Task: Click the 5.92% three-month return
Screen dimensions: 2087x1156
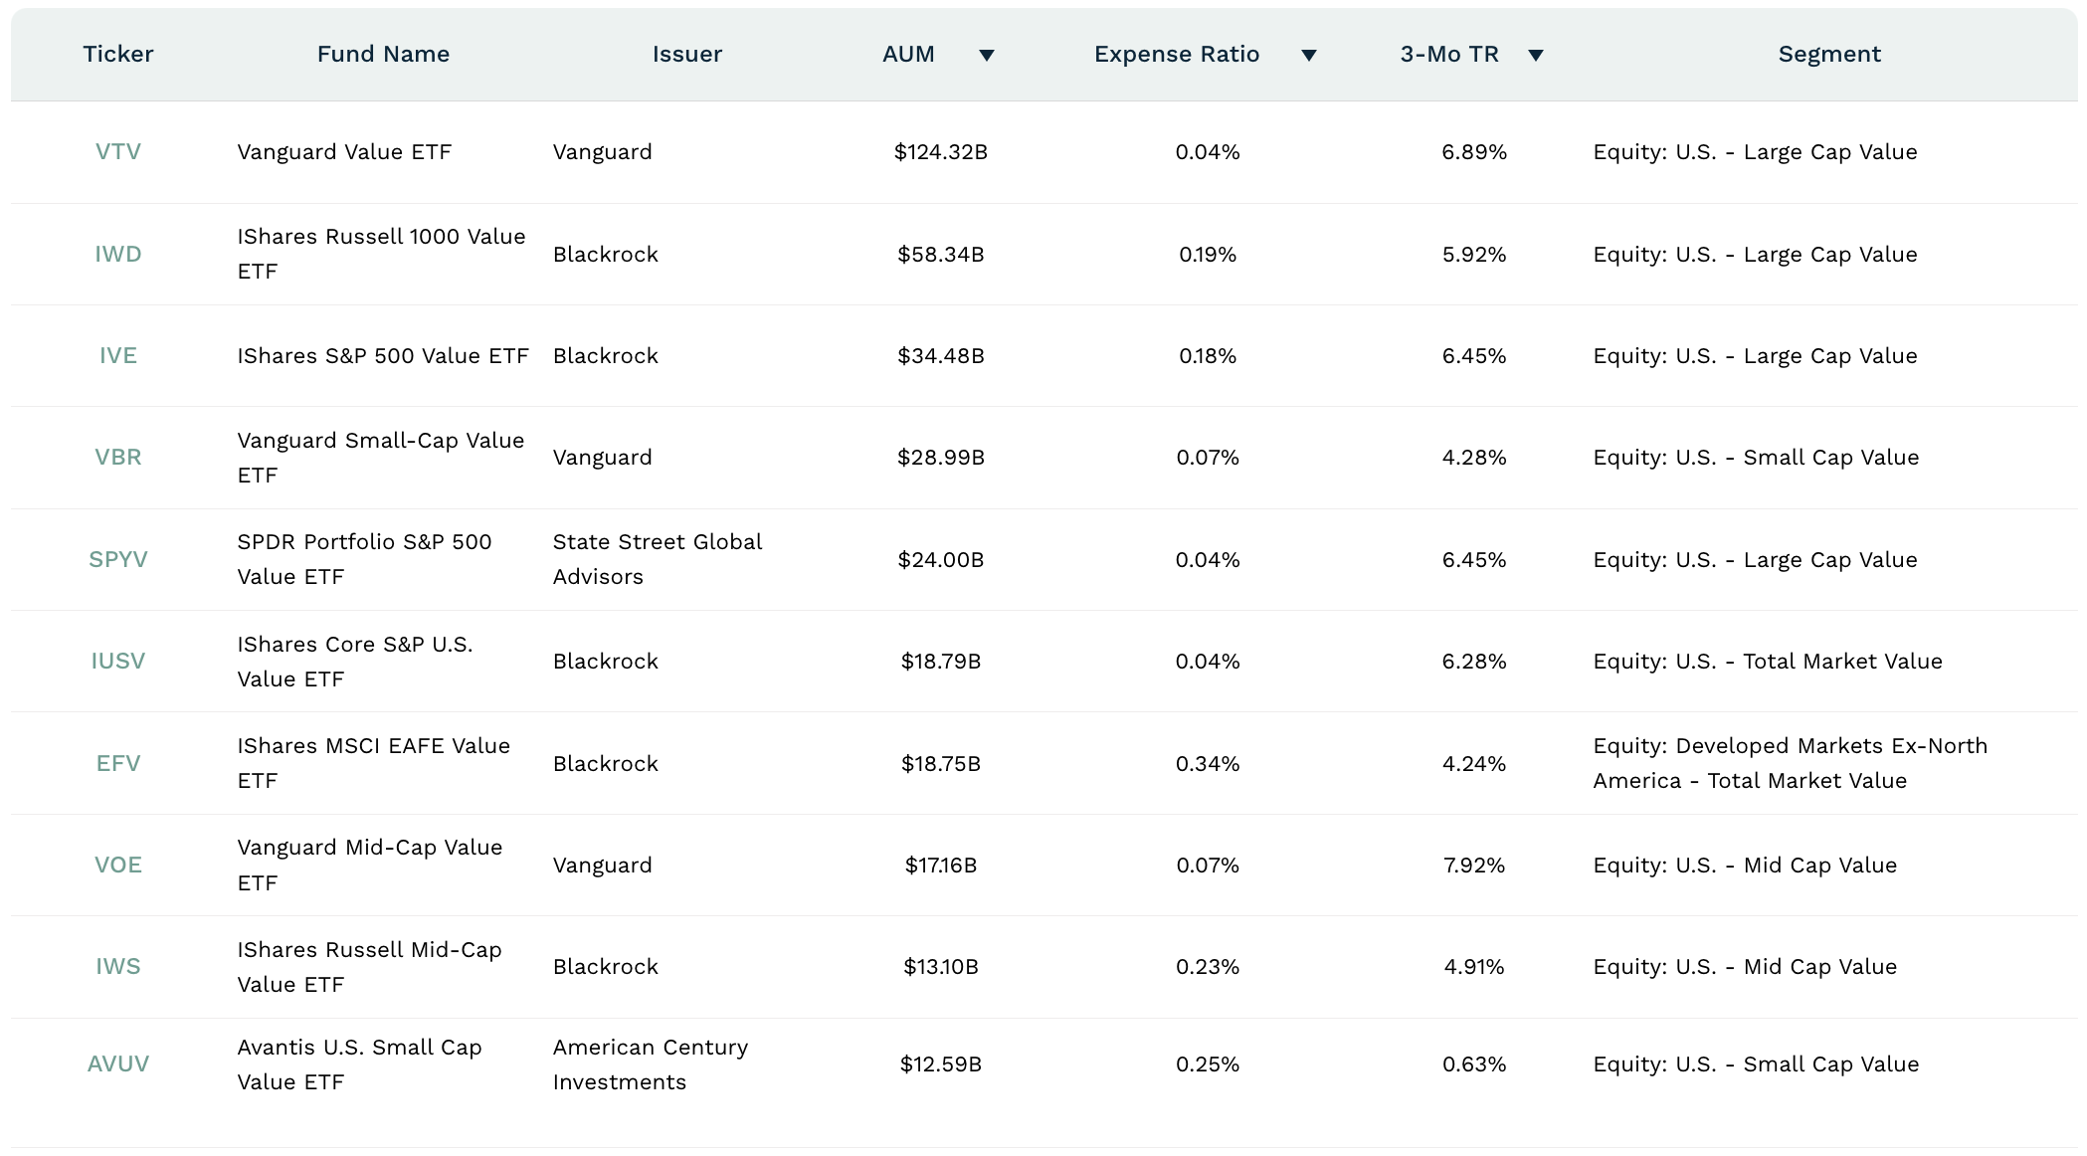Action: [1474, 254]
